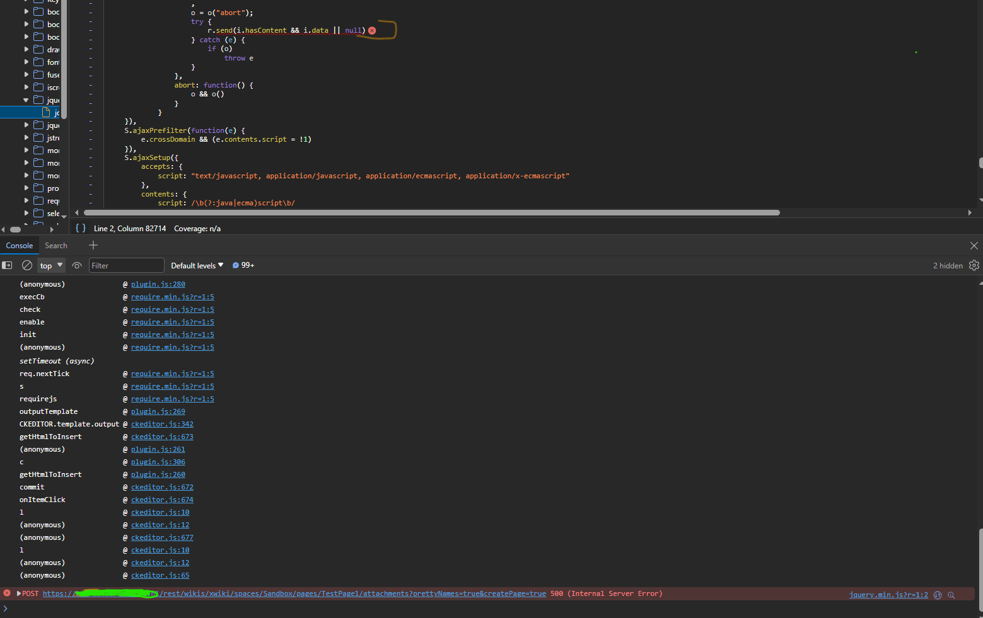983x618 pixels.
Task: Click the magnifier icon on error row
Action: click(951, 595)
